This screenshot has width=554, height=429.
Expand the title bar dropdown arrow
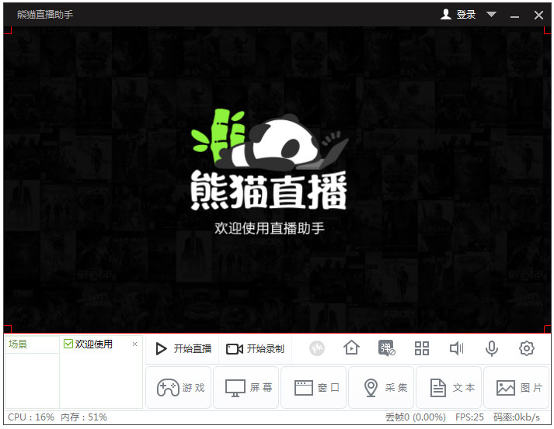[491, 14]
